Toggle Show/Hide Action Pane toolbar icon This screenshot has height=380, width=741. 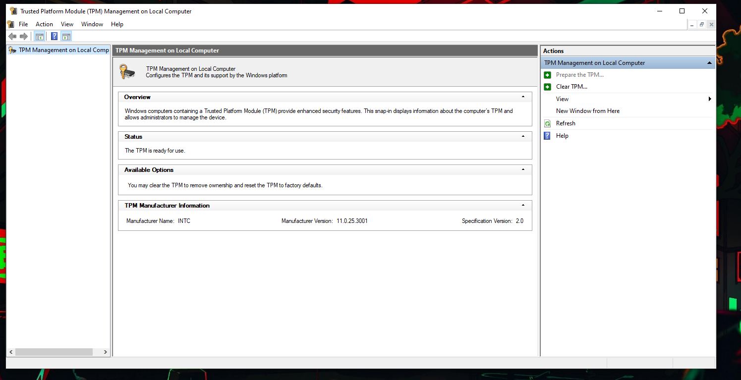(66, 36)
